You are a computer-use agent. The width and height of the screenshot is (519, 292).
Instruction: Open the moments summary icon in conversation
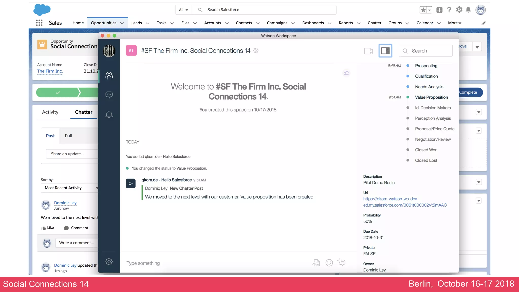pos(346,73)
